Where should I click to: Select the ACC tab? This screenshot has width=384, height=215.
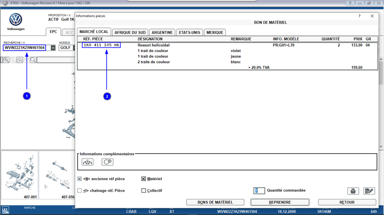tap(69, 32)
